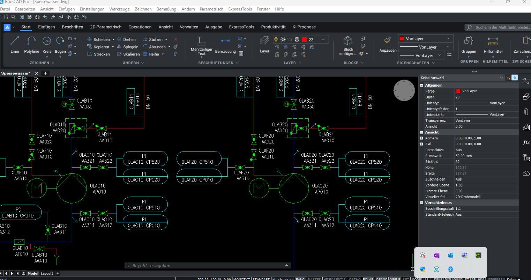Close the Speisewasser document tab
The width and height of the screenshot is (531, 280).
37,73
